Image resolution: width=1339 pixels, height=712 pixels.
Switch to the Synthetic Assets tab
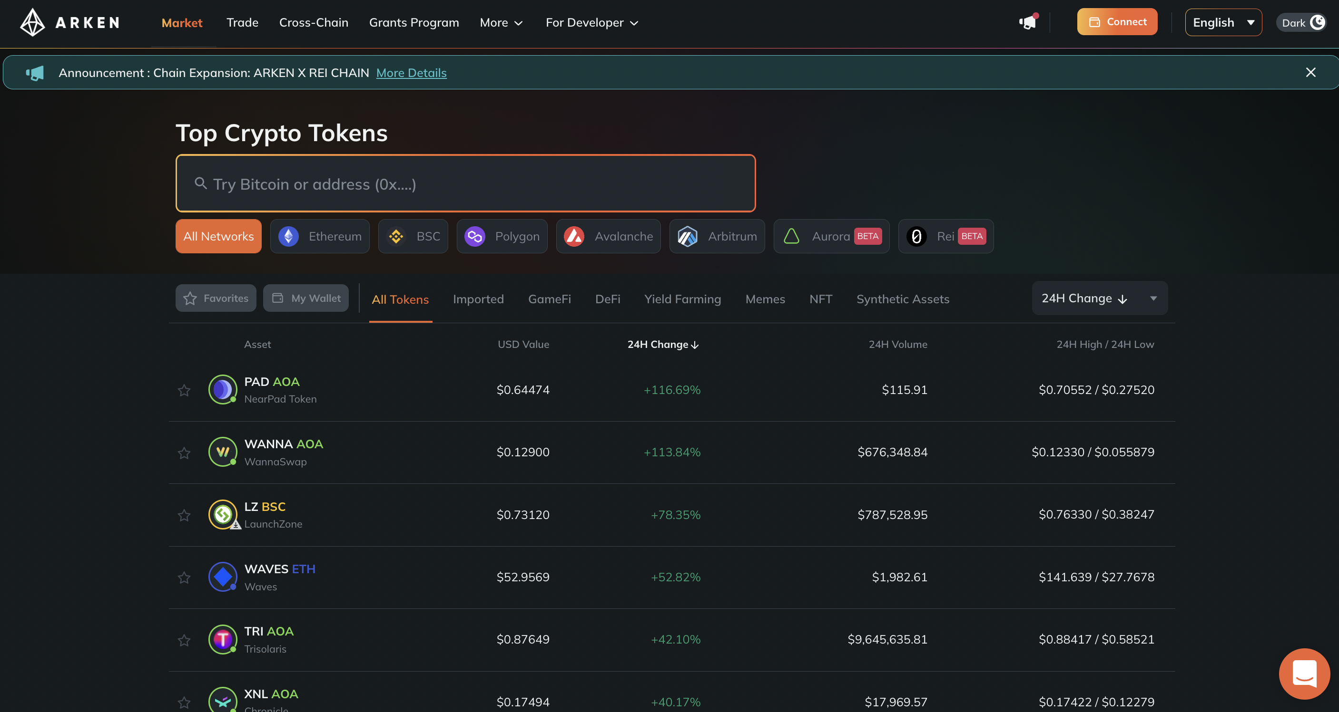[903, 299]
